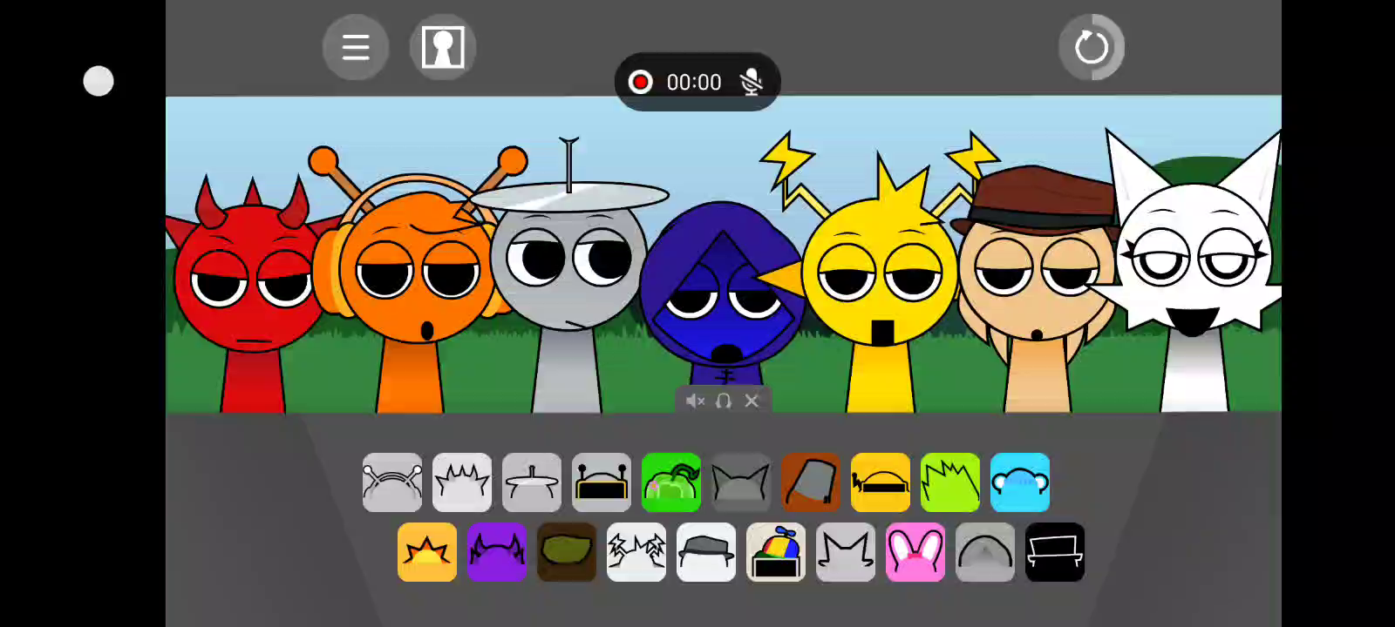Choose the light gray cat sound icon
The height and width of the screenshot is (627, 1395).
(846, 552)
